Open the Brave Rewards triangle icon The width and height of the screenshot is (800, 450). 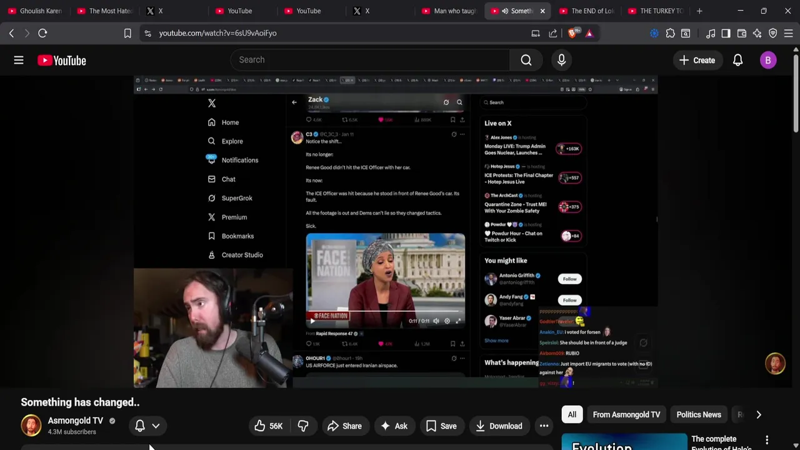tap(589, 33)
